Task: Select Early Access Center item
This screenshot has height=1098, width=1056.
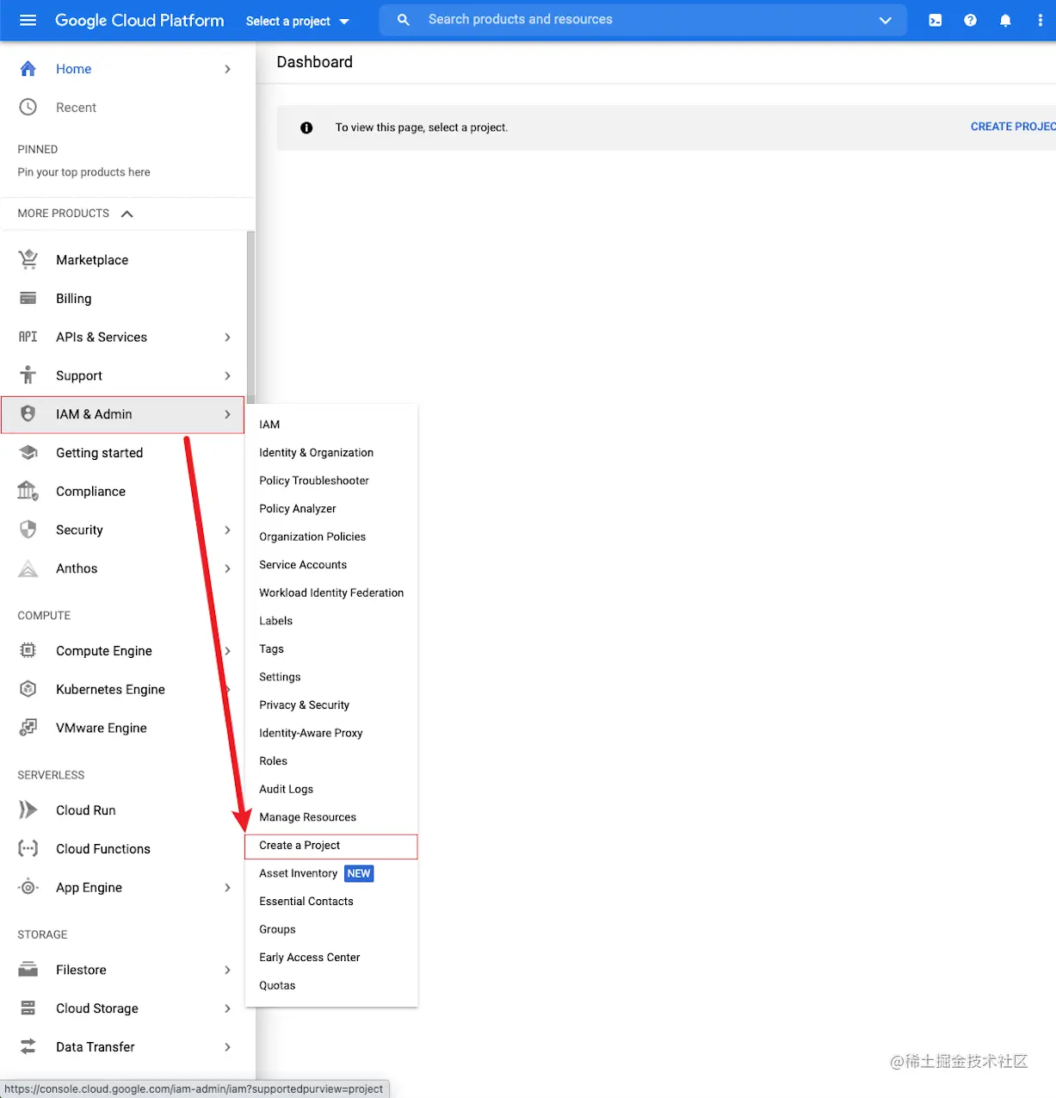Action: click(331, 958)
